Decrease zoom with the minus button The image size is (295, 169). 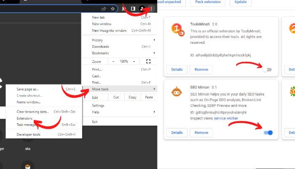113,61
